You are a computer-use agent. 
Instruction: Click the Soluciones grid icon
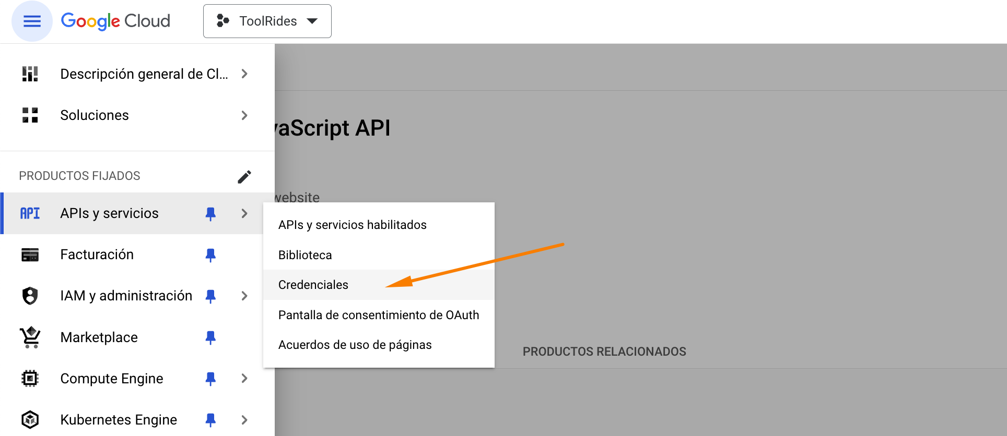coord(30,115)
